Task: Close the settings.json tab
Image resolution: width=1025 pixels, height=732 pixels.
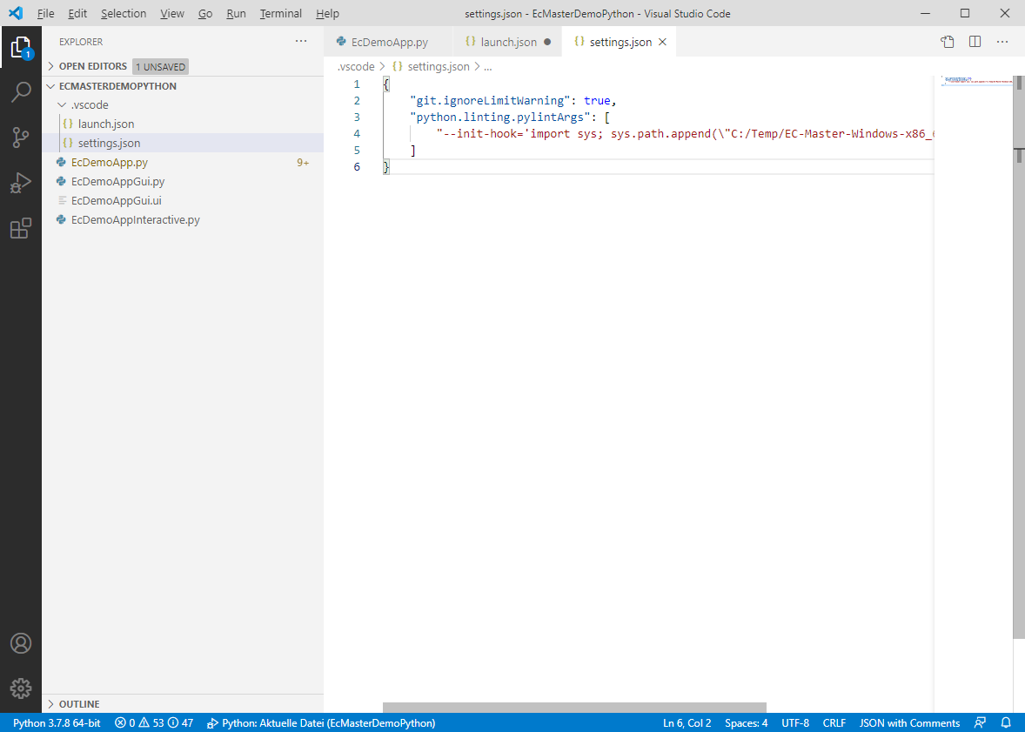Action: [662, 42]
